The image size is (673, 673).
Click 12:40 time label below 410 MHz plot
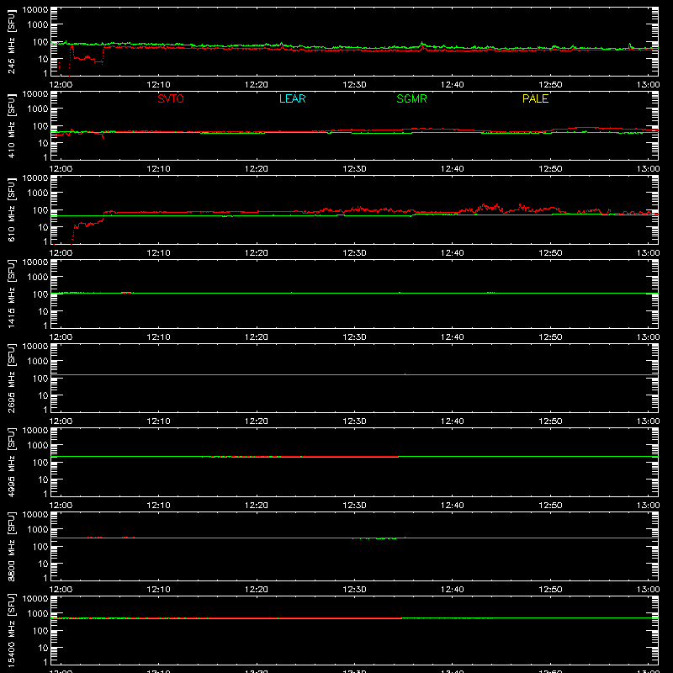tap(453, 169)
